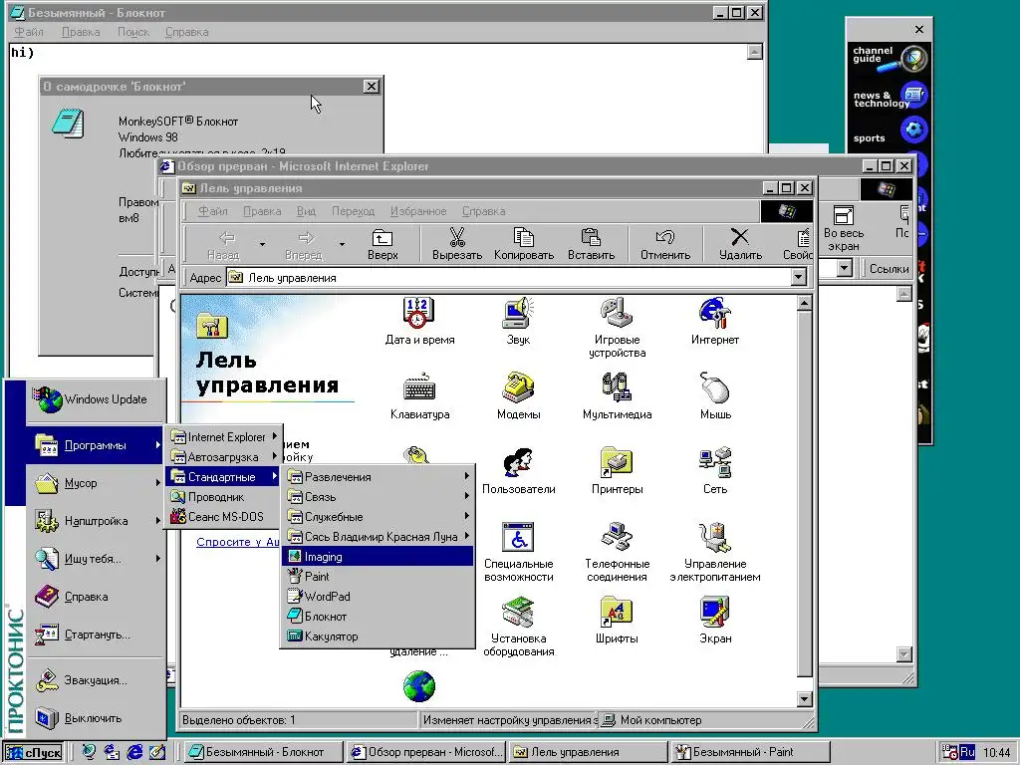Click the Ru language indicator in tray
The width and height of the screenshot is (1020, 765).
(967, 752)
